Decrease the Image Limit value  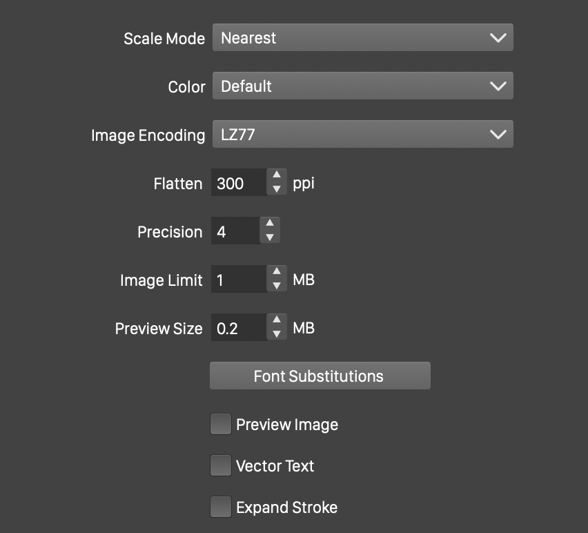point(276,286)
